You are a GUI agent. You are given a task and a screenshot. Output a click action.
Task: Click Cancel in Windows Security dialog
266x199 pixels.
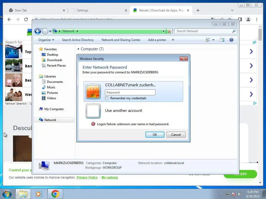tap(176, 135)
